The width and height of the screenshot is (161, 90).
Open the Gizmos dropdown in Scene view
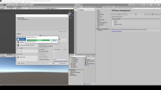click(53, 8)
